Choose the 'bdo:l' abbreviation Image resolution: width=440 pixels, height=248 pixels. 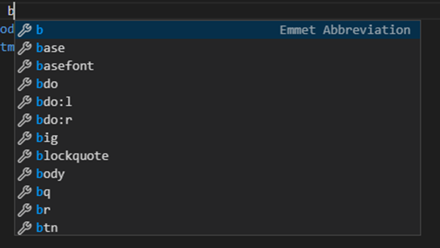coord(217,102)
